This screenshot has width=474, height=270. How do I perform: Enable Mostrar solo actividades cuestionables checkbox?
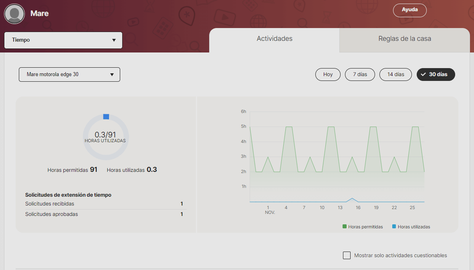click(x=347, y=255)
